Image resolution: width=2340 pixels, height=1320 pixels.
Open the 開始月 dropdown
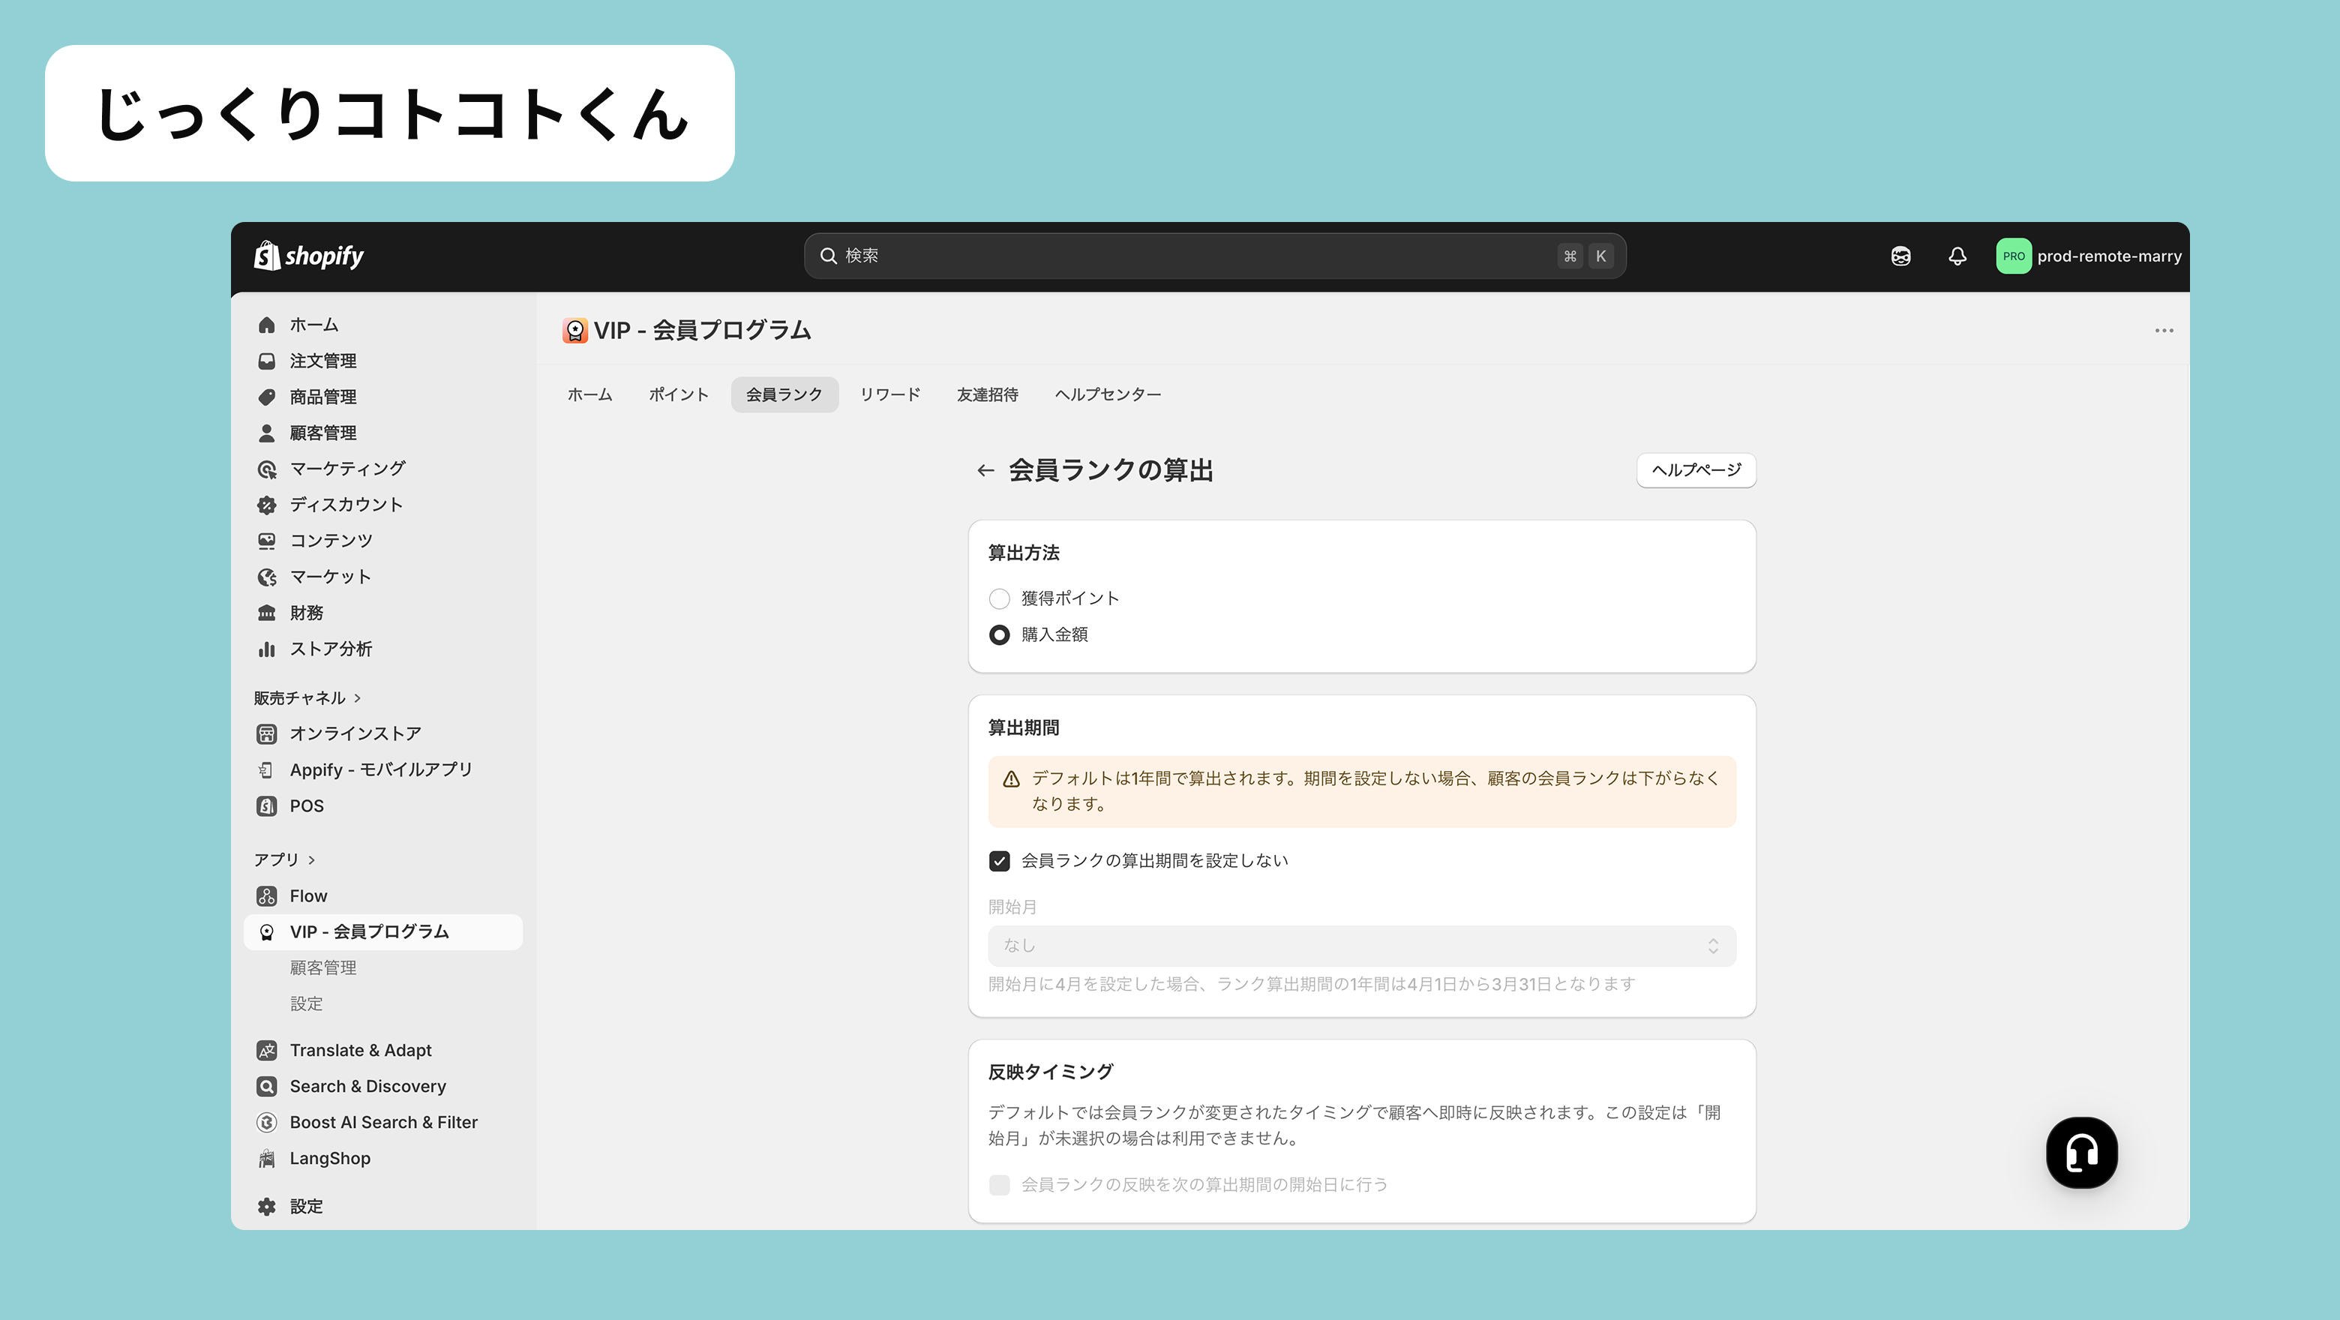(x=1360, y=946)
